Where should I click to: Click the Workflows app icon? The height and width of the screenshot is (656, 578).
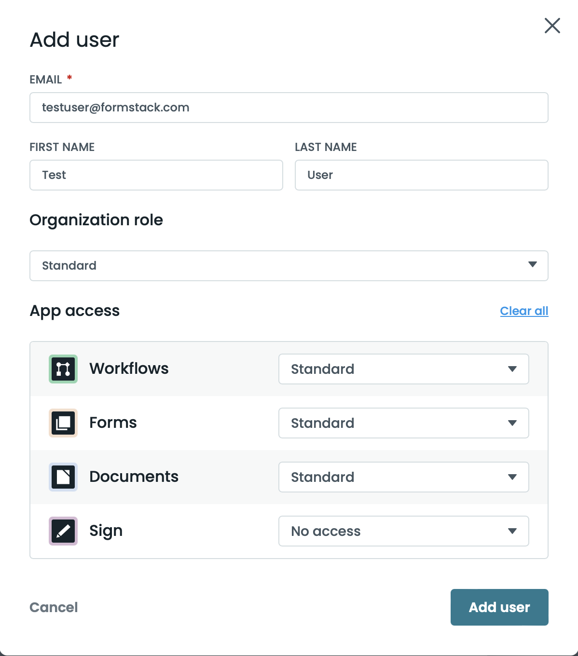[x=63, y=369]
